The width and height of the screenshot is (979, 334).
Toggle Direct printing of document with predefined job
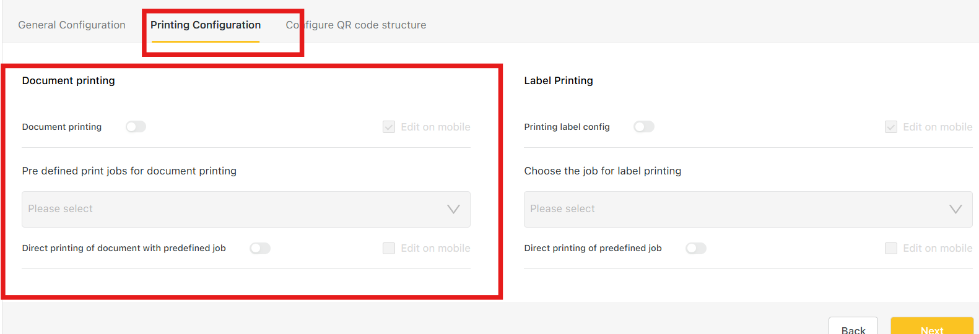point(260,248)
